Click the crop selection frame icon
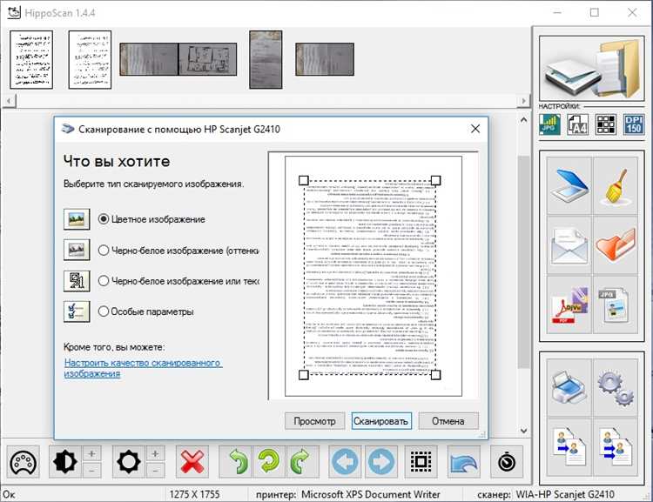The width and height of the screenshot is (653, 502). 421,462
